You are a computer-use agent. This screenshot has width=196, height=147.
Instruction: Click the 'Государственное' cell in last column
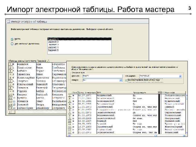[175, 96]
